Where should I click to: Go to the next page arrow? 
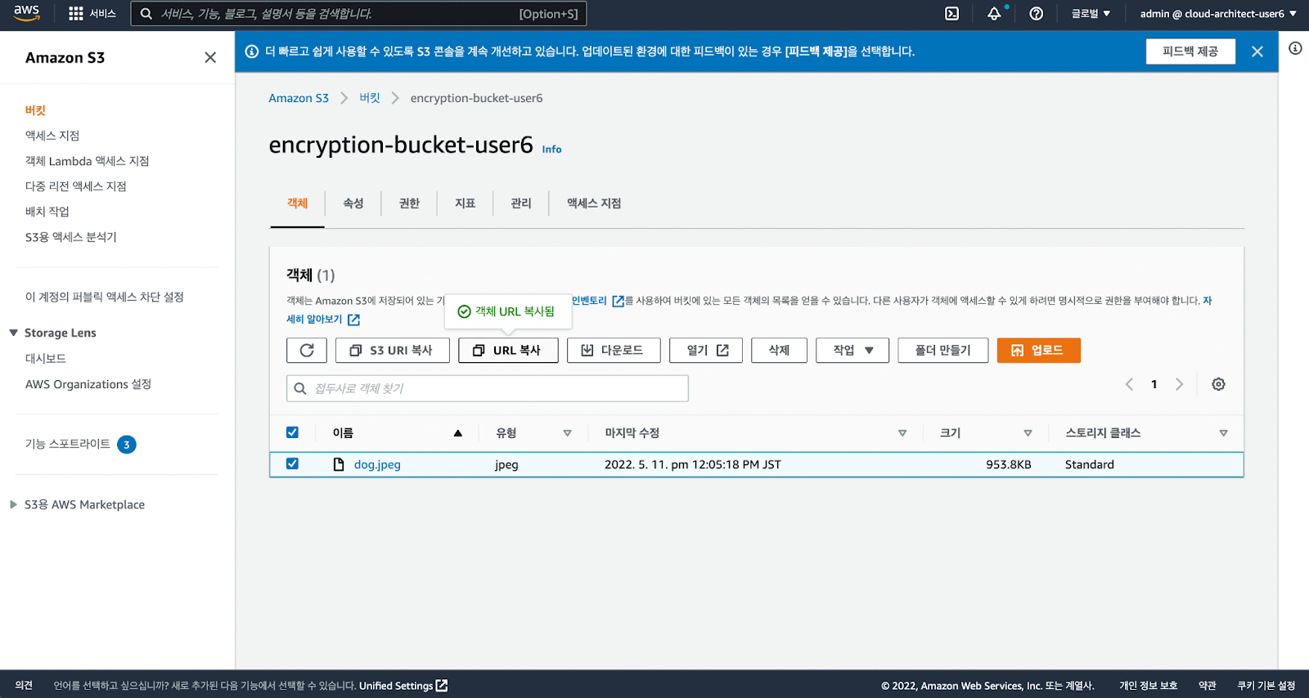click(1179, 384)
